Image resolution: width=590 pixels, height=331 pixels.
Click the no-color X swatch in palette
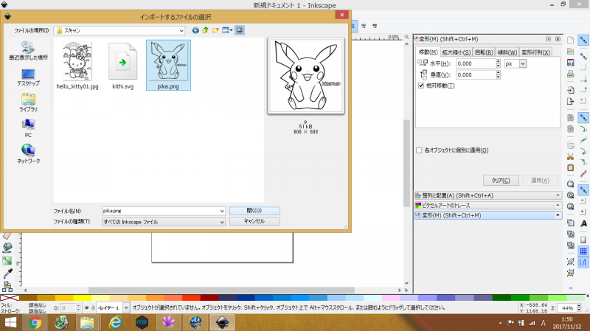point(10,298)
